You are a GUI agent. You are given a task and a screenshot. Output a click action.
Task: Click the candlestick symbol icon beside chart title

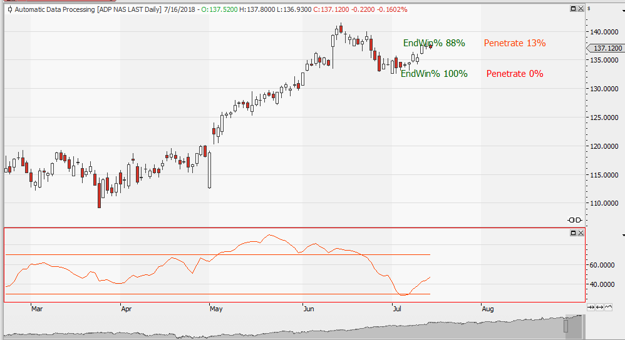click(x=10, y=9)
